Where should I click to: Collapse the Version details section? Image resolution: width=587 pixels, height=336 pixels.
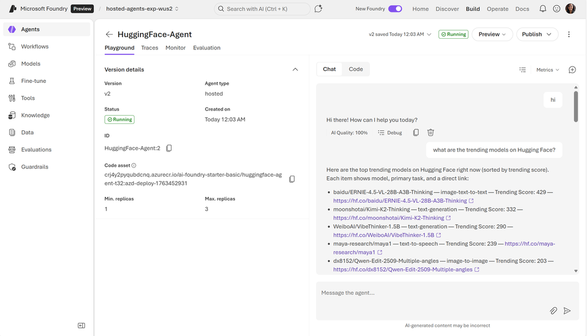[295, 69]
